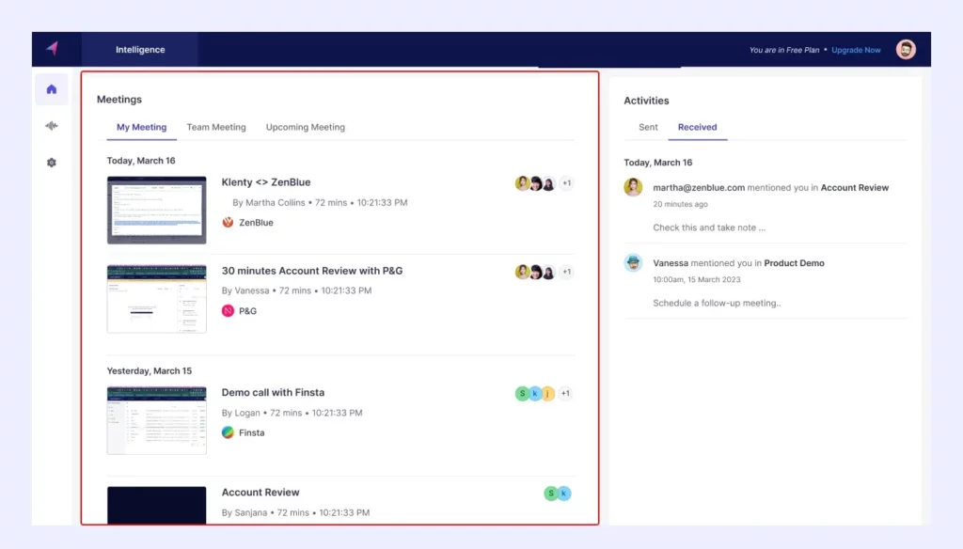Click 'Schedule a follow-up meeting..' message
This screenshot has height=549, width=963.
click(717, 304)
